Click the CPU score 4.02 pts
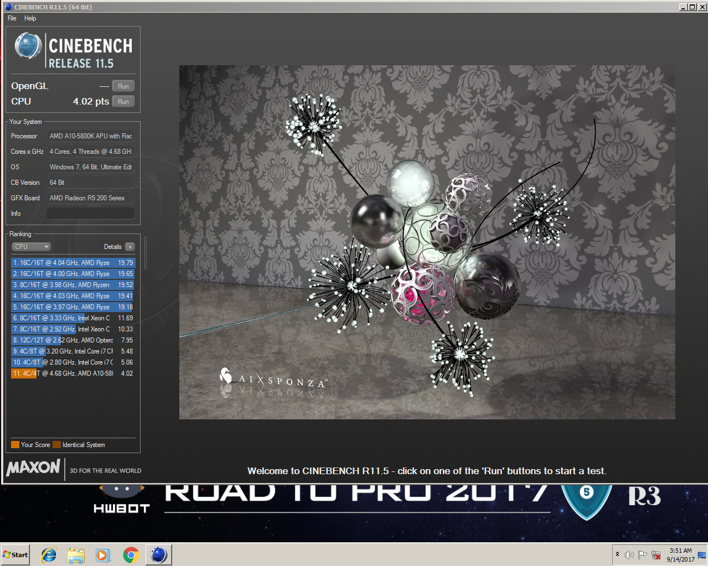 (x=91, y=102)
